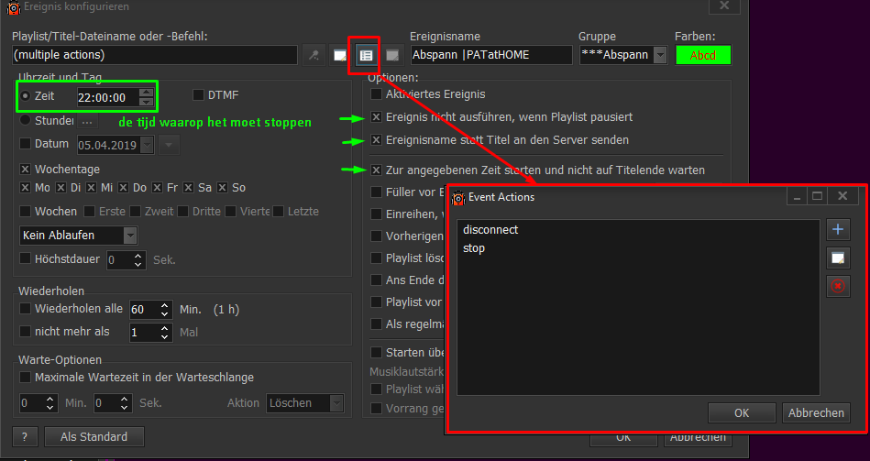The image size is (870, 461).
Task: Open the command wizard wand icon
Action: pyautogui.click(x=314, y=55)
